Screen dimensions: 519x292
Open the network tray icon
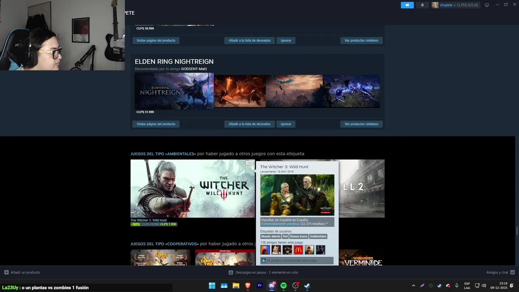coord(477,286)
